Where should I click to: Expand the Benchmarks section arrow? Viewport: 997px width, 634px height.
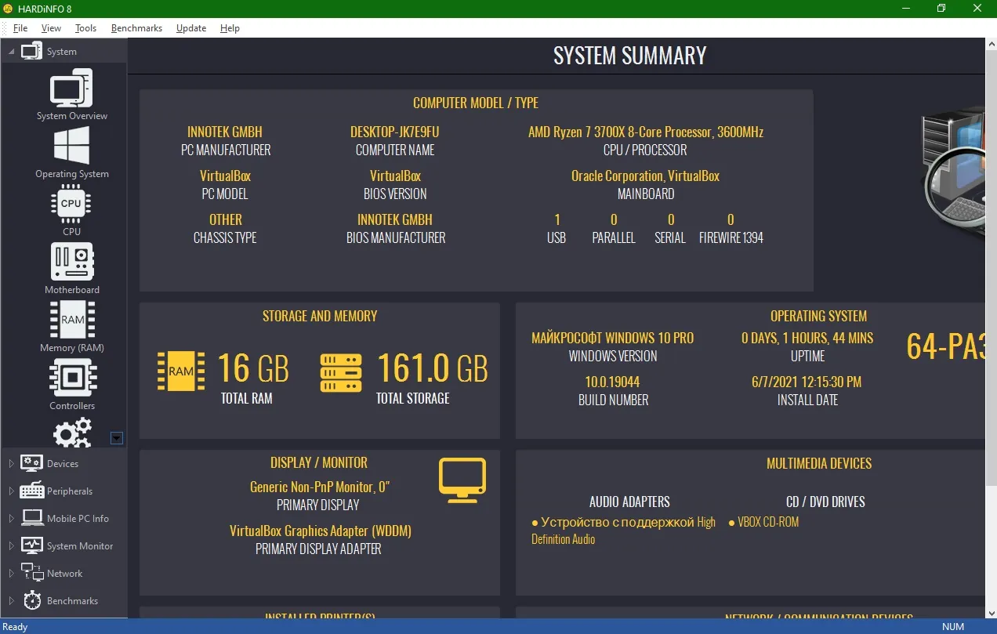coord(11,601)
